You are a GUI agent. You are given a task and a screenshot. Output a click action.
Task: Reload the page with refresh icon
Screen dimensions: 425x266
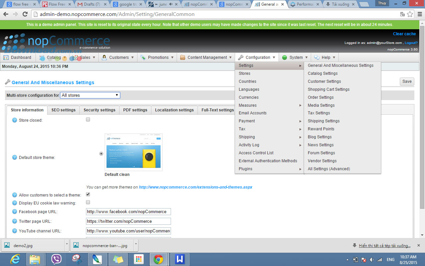pos(25,14)
